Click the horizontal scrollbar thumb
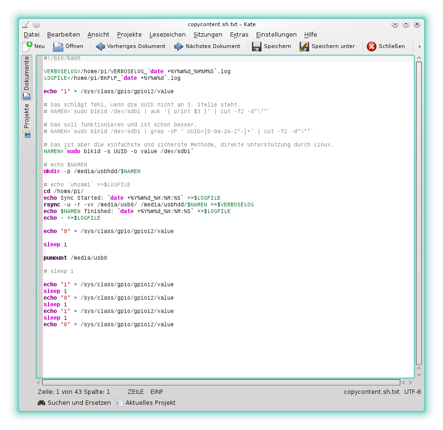The height and width of the screenshot is (430, 443). (221, 382)
